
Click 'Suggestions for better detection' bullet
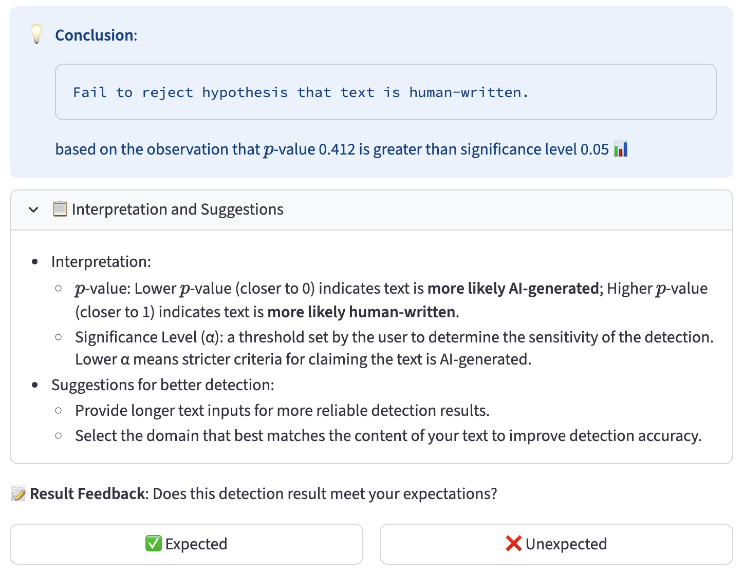[x=162, y=385]
